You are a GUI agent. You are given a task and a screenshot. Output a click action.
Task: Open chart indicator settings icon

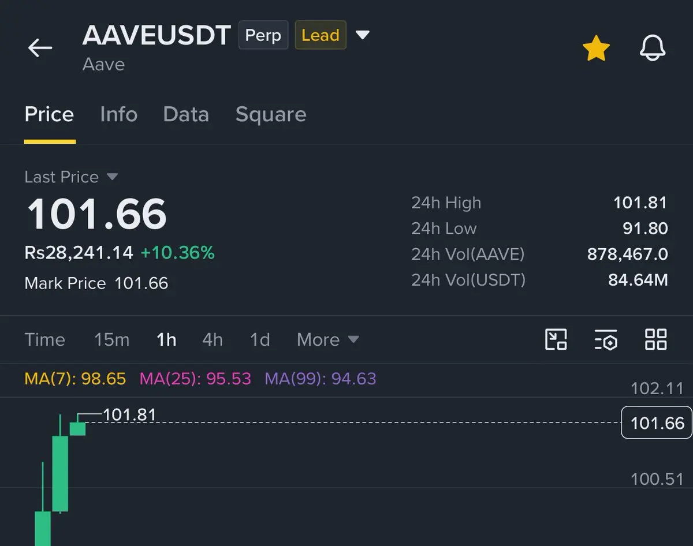(606, 339)
